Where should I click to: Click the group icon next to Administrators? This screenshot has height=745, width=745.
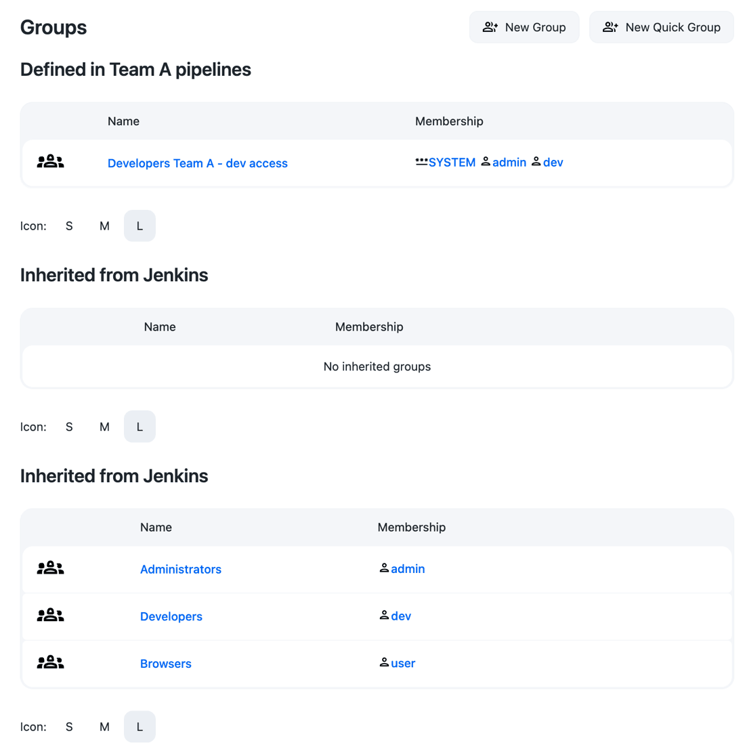point(50,568)
